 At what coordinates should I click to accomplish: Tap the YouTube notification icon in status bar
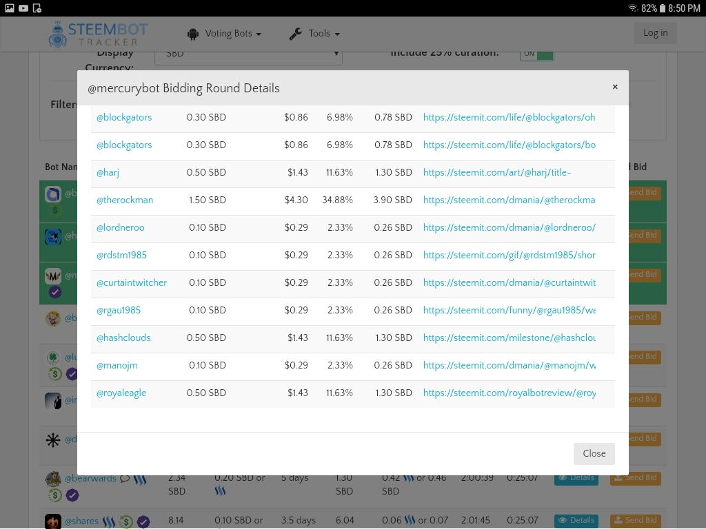pos(23,8)
